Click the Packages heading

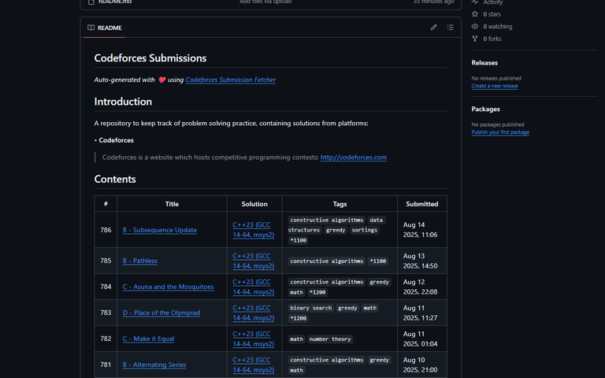(x=486, y=109)
